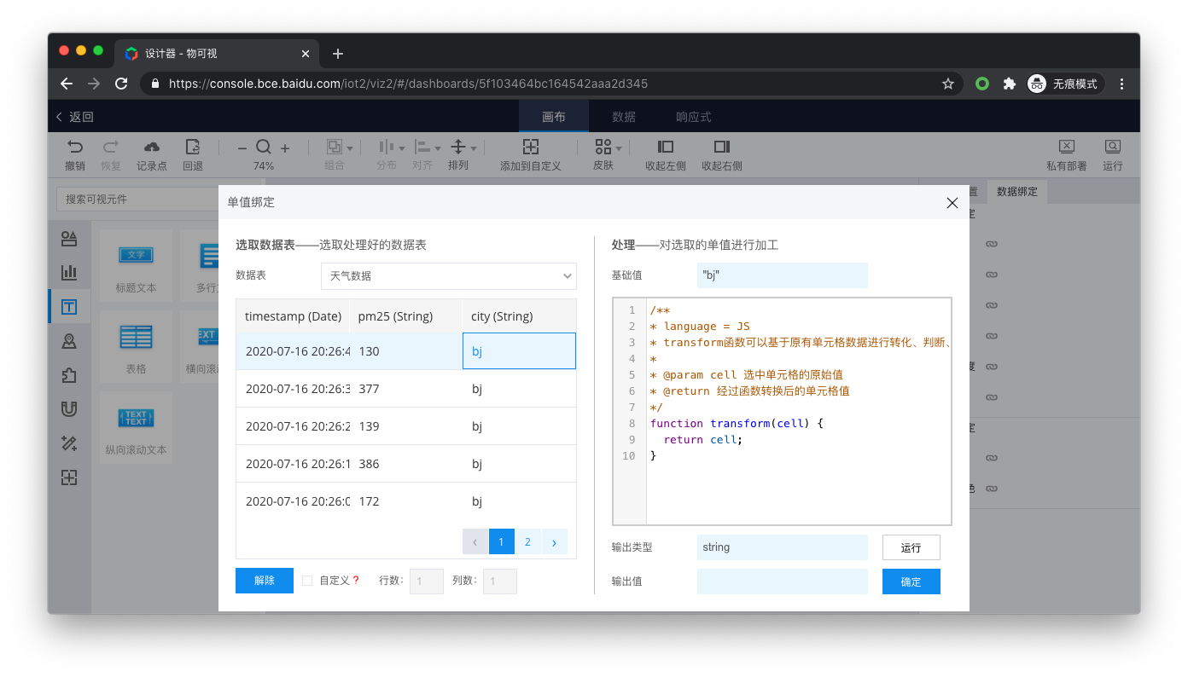Click the 记录点 cloud save icon
The width and height of the screenshot is (1188, 677).
152,147
